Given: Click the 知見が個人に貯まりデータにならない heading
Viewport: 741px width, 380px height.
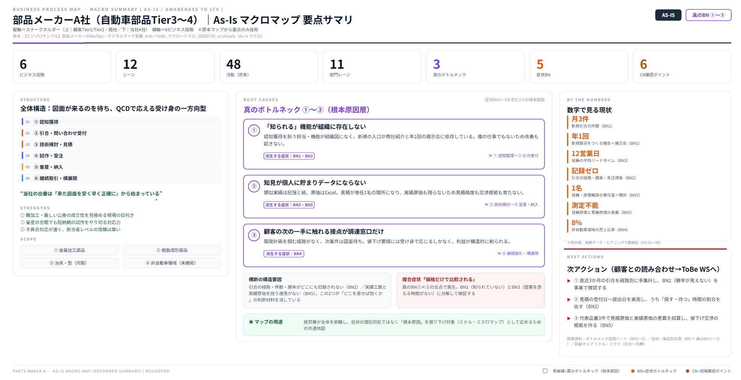Looking at the screenshot, I should click(x=315, y=183).
